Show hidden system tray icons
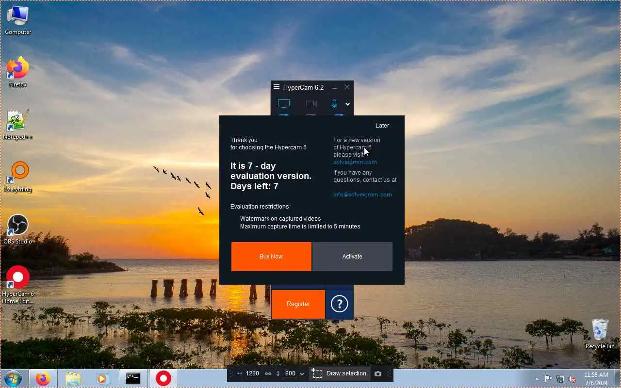The image size is (621, 388). 537,379
